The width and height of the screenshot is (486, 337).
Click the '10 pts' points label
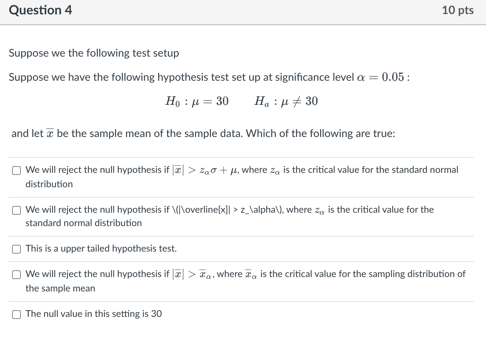(459, 10)
